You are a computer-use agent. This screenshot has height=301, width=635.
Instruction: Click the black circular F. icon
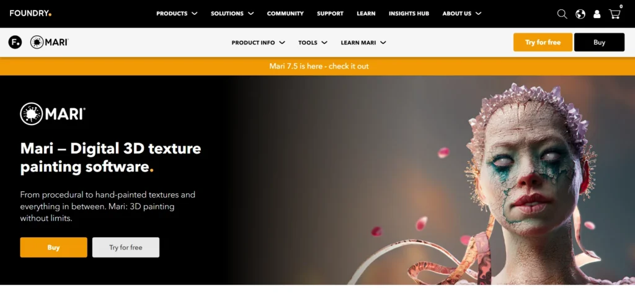click(x=15, y=42)
